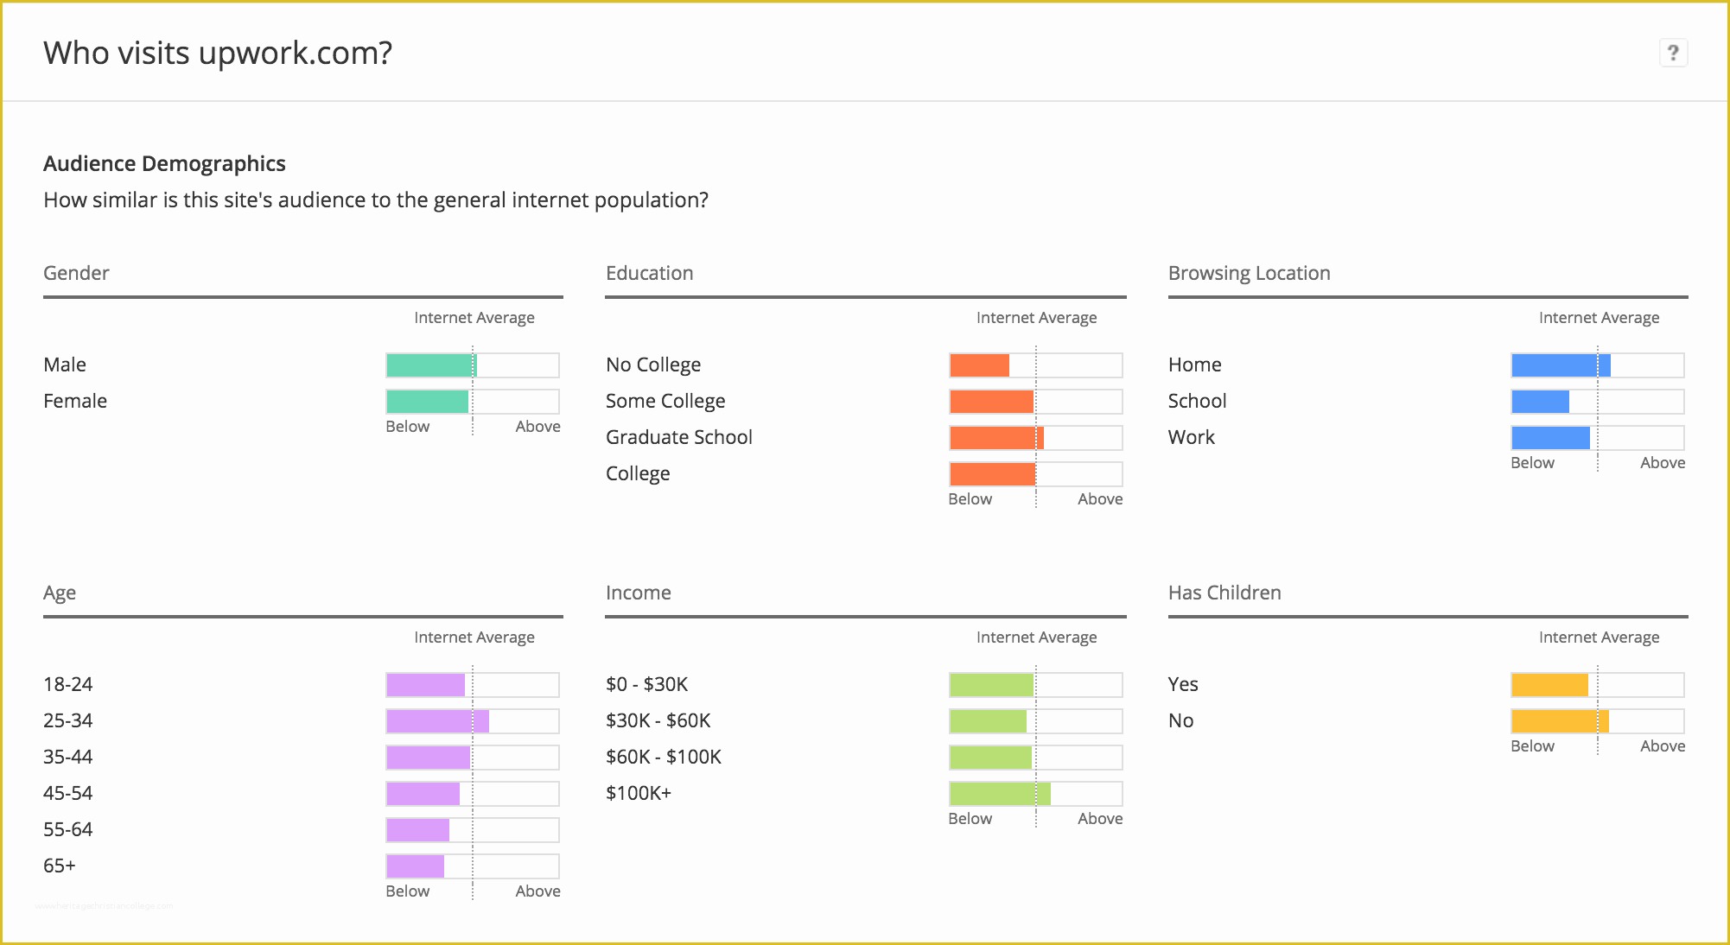Click the Has Children section title
This screenshot has width=1730, height=945.
coord(1224,593)
